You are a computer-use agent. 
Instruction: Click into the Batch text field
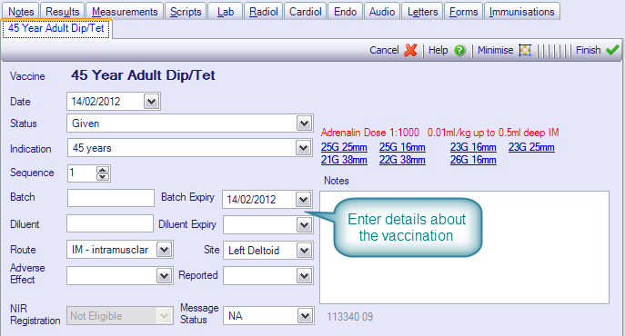click(111, 198)
